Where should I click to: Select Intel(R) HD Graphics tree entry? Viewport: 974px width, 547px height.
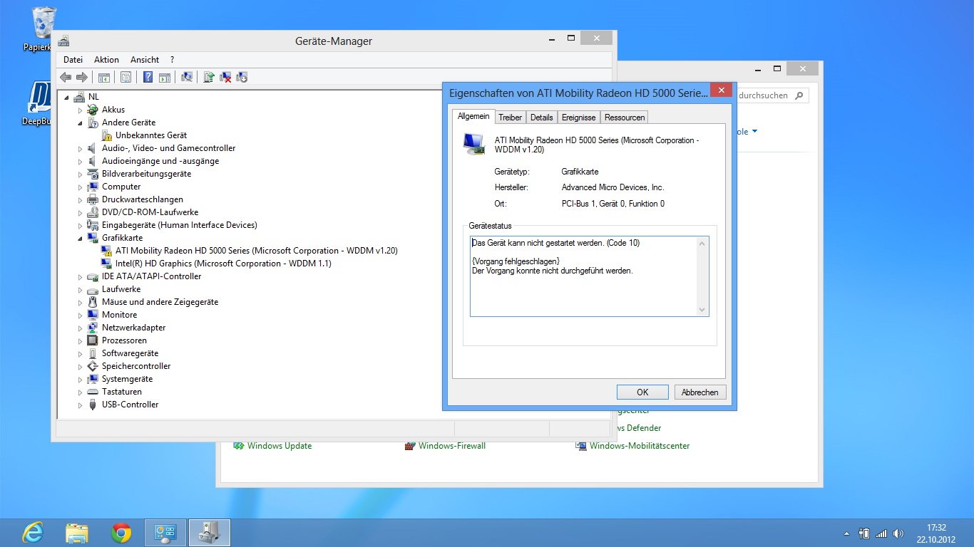[223, 264]
